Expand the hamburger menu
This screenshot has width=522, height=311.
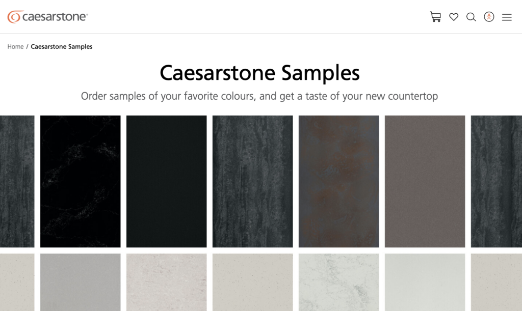[507, 17]
